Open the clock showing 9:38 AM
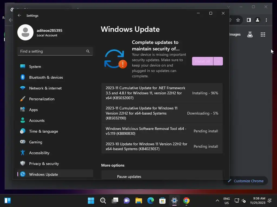The height and width of the screenshot is (207, 277). pos(258,201)
